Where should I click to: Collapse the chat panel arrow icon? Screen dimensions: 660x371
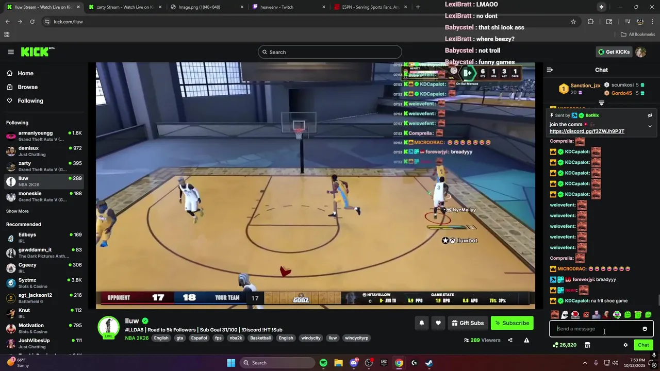(550, 70)
